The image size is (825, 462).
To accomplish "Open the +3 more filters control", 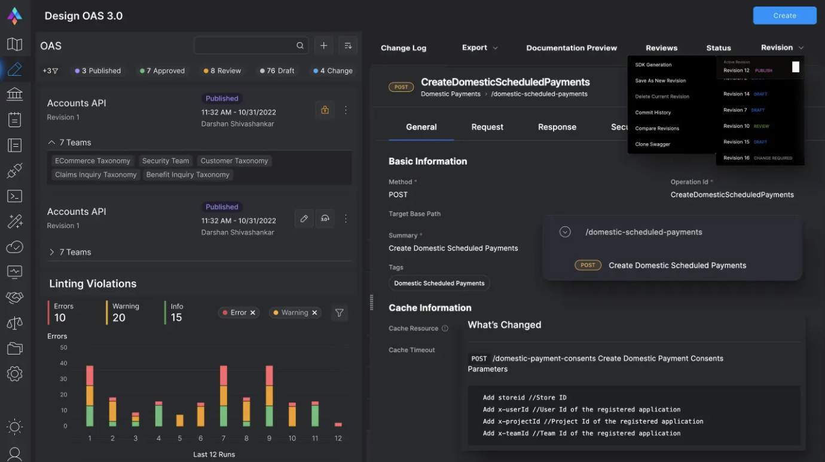I will (x=50, y=70).
